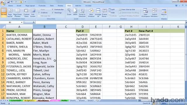The image size is (187, 105).
Task: Enter Full Screen view
Action: (x=33, y=13)
